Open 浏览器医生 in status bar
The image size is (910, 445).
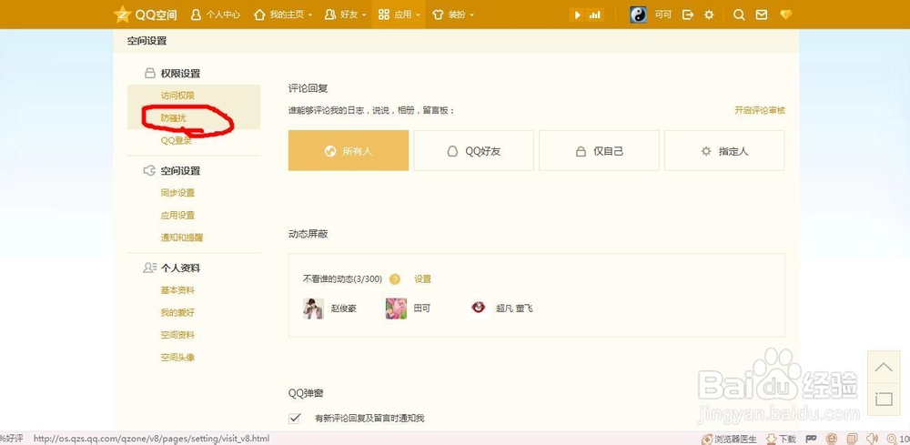[x=730, y=440]
